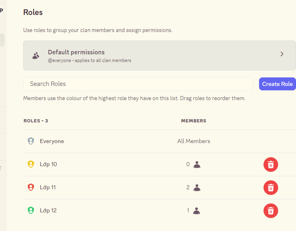296x231 pixels.
Task: Open the Lớp 10 role name
Action: click(x=48, y=165)
